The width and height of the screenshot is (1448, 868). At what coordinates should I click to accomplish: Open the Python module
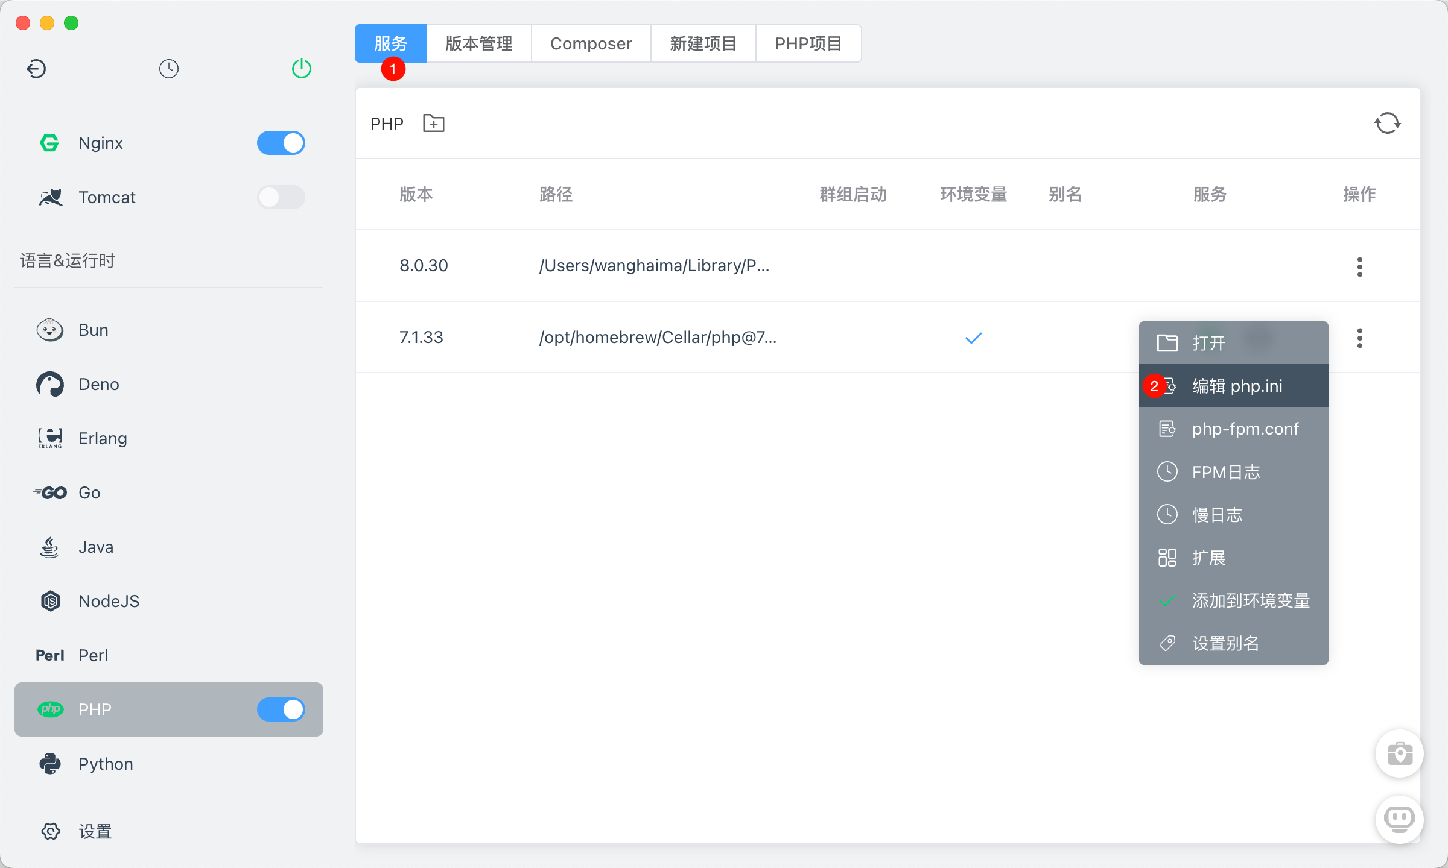(x=169, y=764)
